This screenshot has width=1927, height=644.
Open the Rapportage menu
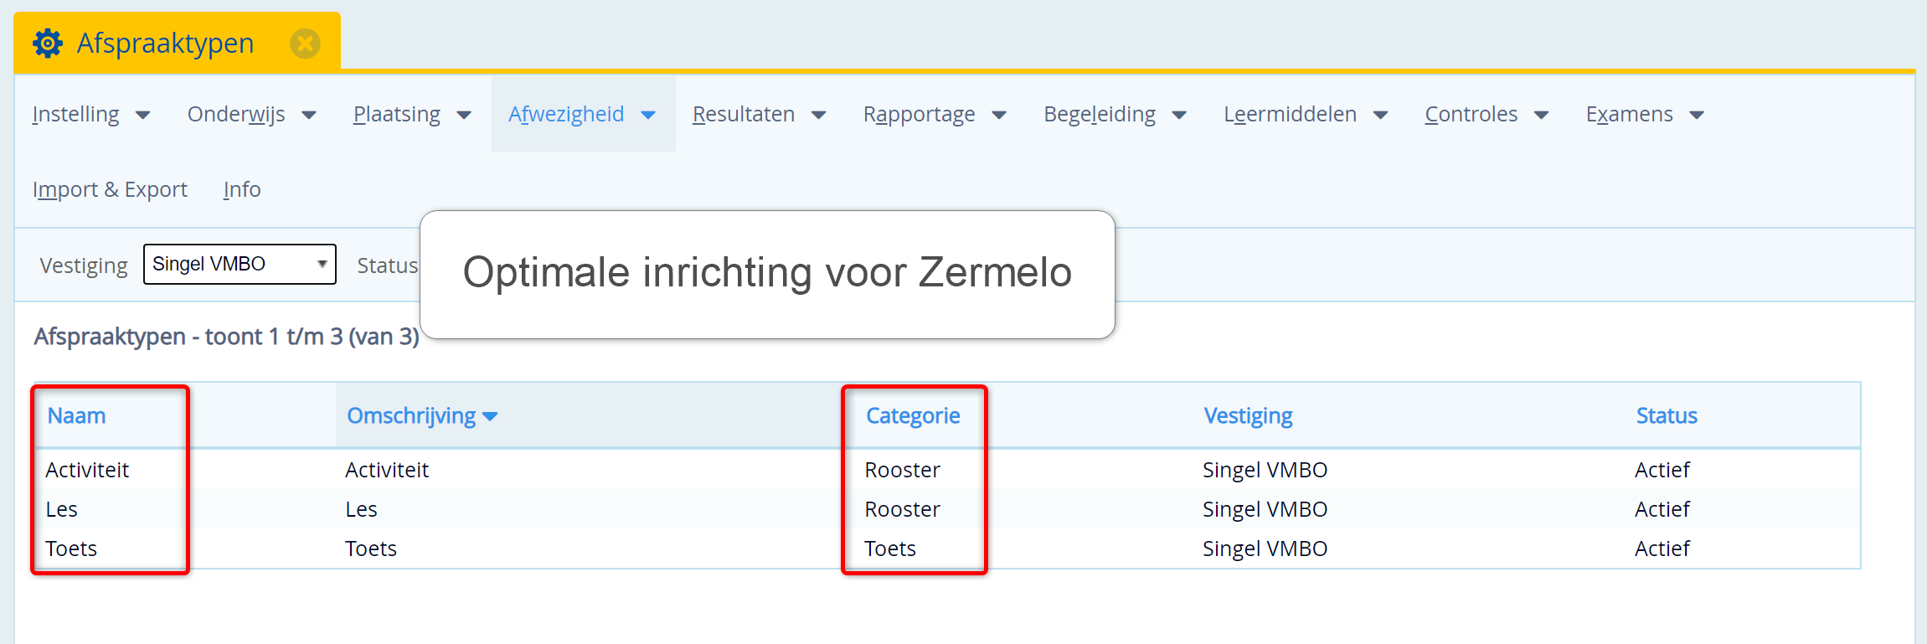click(919, 114)
